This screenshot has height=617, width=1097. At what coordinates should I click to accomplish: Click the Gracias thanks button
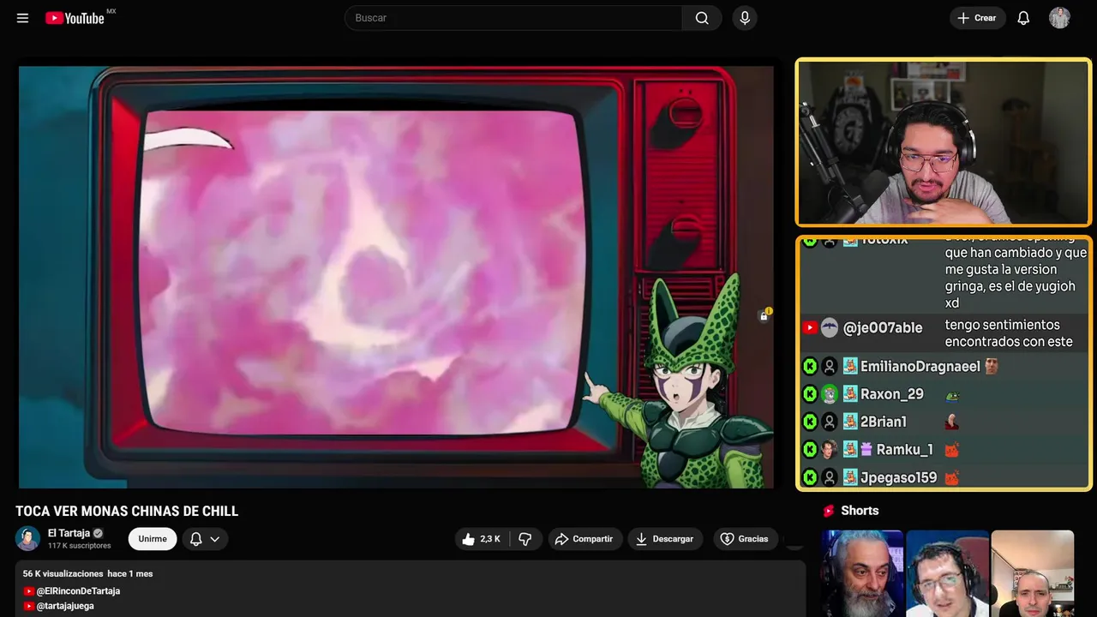pos(745,539)
